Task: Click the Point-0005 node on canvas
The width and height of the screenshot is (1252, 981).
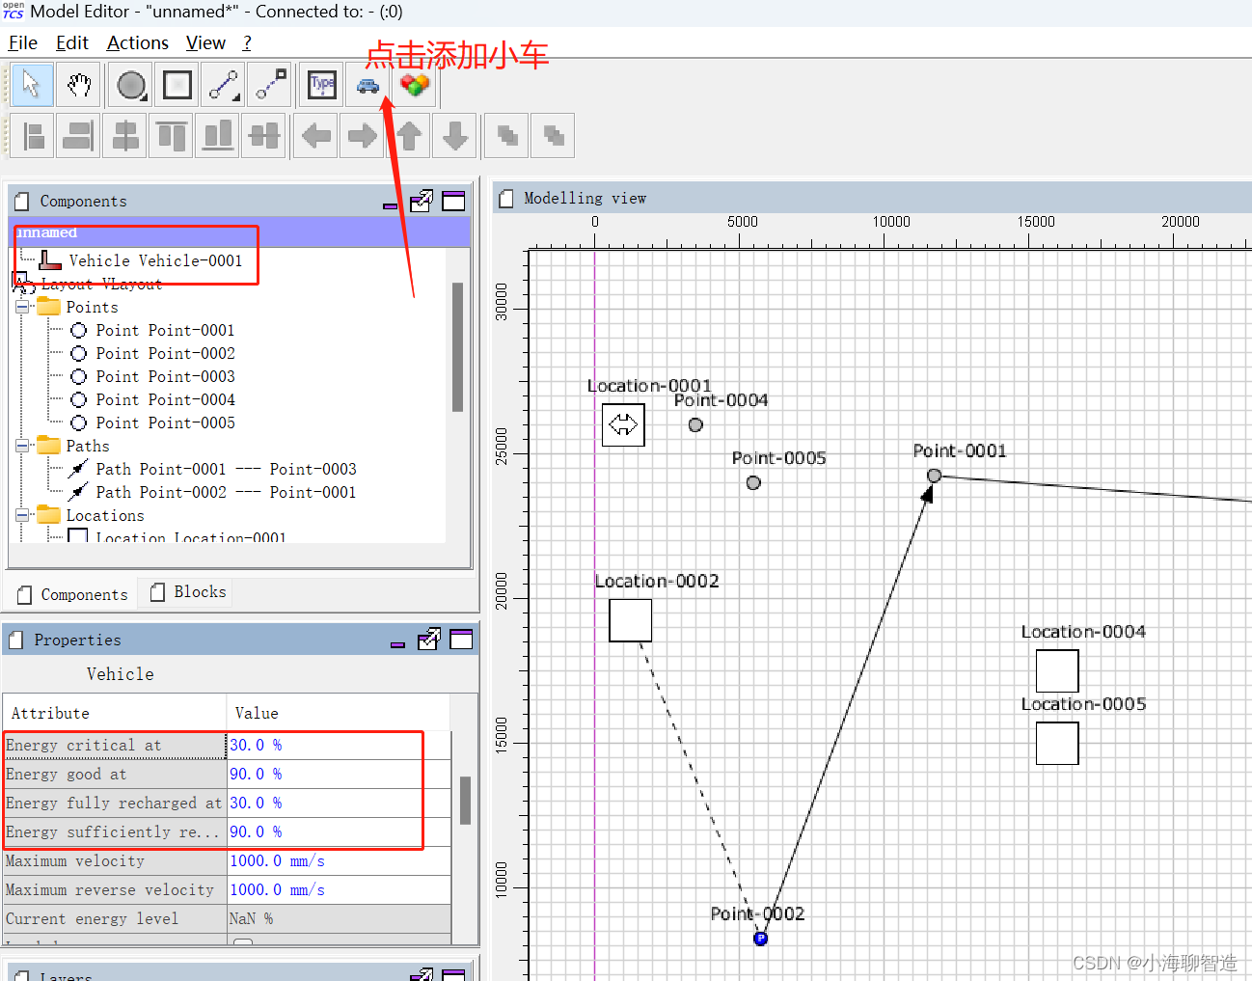Action: pos(753,482)
